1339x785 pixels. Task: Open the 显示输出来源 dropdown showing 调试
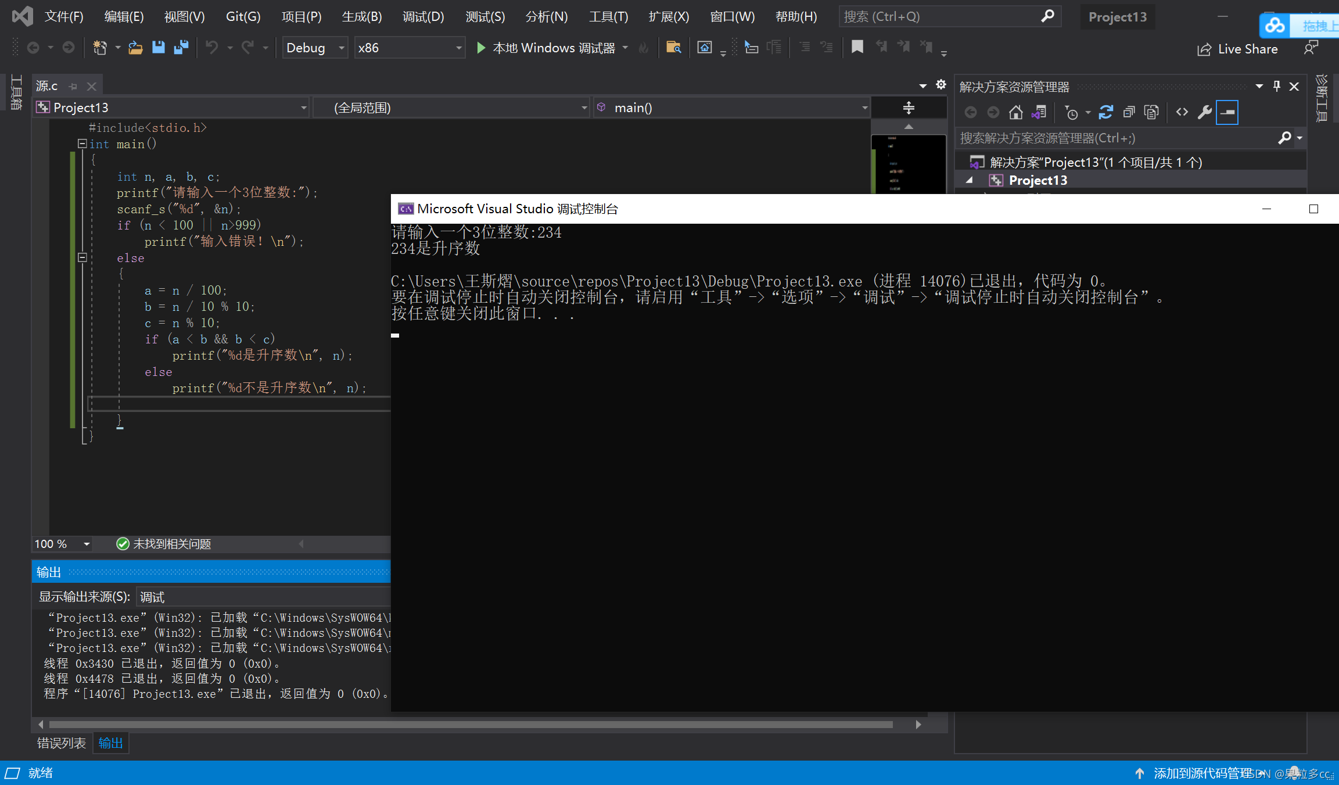click(264, 597)
